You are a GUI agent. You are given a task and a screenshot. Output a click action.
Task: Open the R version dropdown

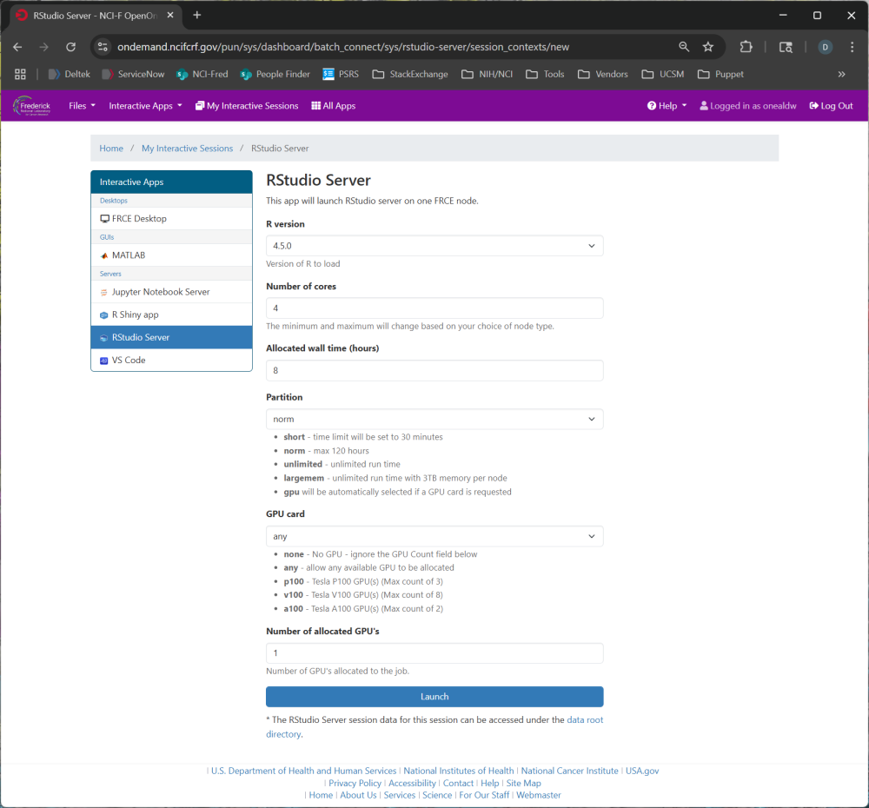point(434,246)
